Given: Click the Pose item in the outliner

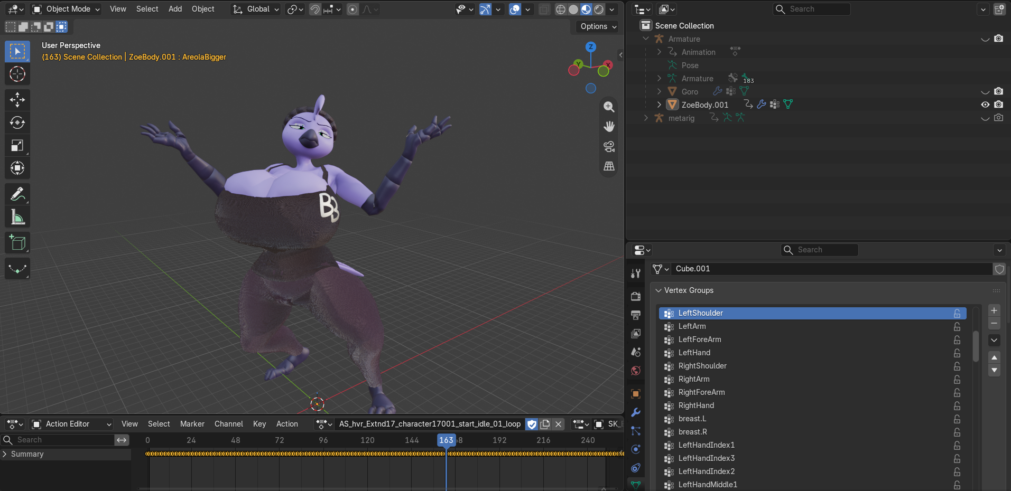Looking at the screenshot, I should pyautogui.click(x=690, y=65).
